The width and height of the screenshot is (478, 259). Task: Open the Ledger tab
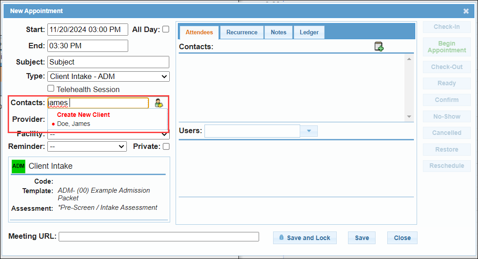pyautogui.click(x=309, y=32)
